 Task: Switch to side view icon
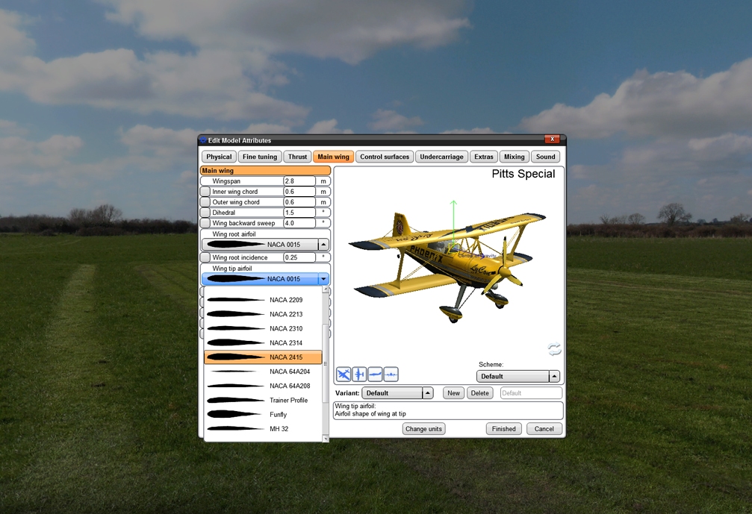(375, 374)
